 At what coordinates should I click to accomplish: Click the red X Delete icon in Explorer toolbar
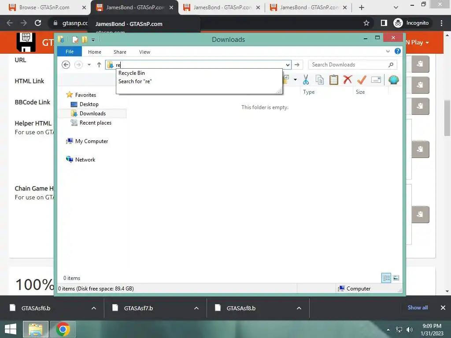(348, 79)
